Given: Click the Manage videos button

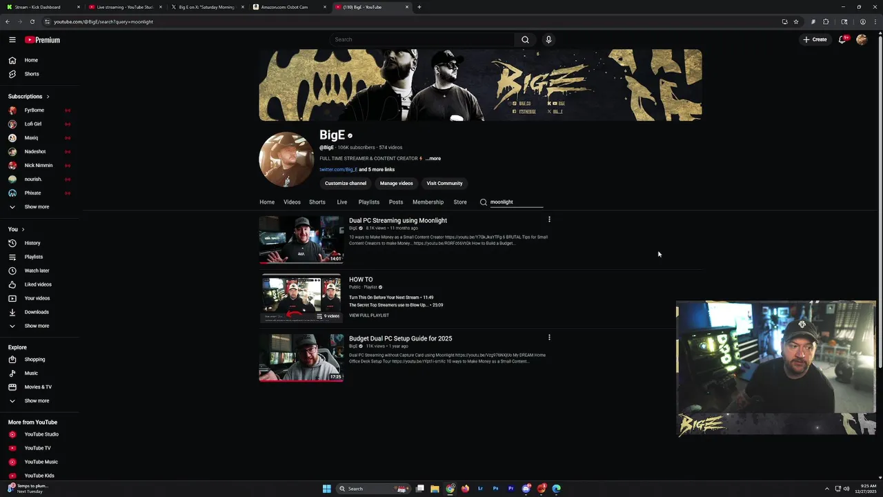Looking at the screenshot, I should click(x=396, y=184).
